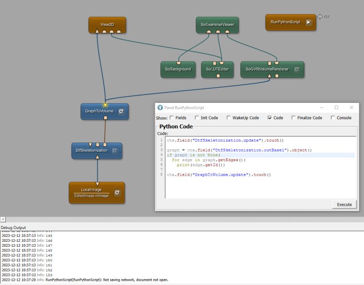The image size is (364, 285).
Task: Select the SoLUTEditor node
Action: coord(217,70)
